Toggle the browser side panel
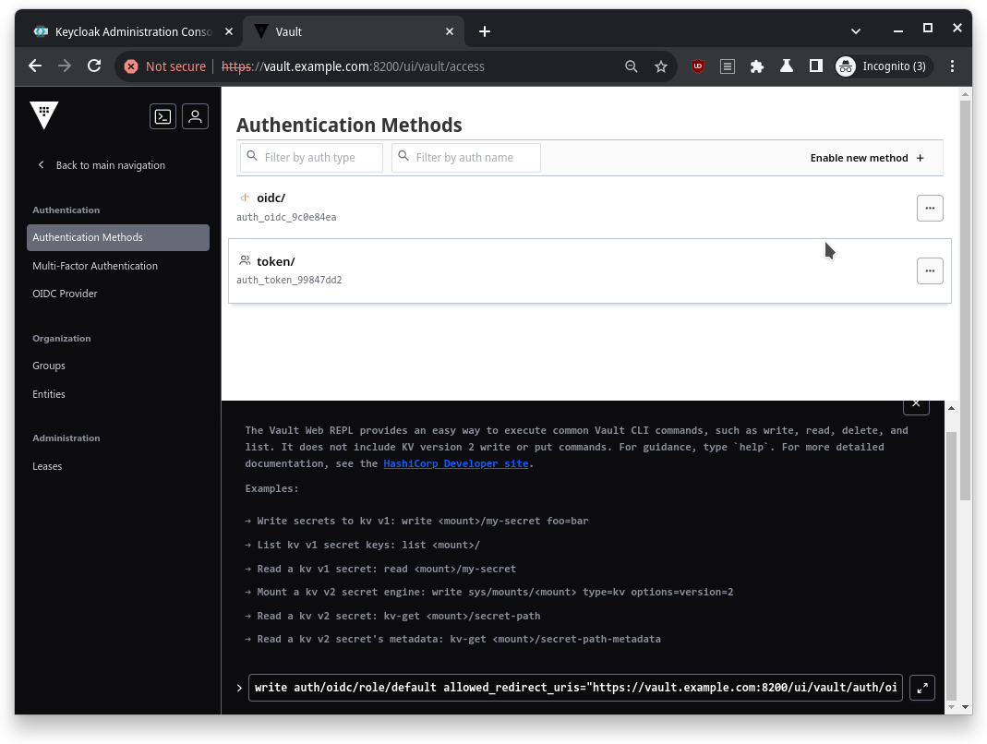This screenshot has width=987, height=744. point(816,66)
